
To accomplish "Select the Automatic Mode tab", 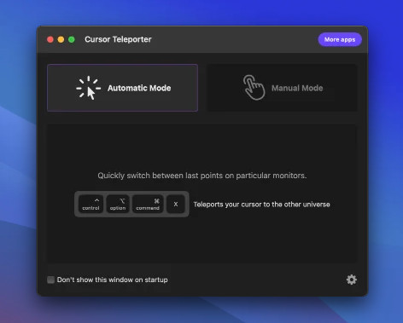I will 122,88.
